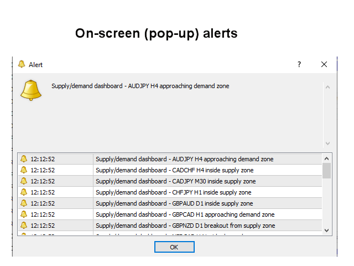Click the up arrow of the alert list scrollbar

click(x=326, y=158)
